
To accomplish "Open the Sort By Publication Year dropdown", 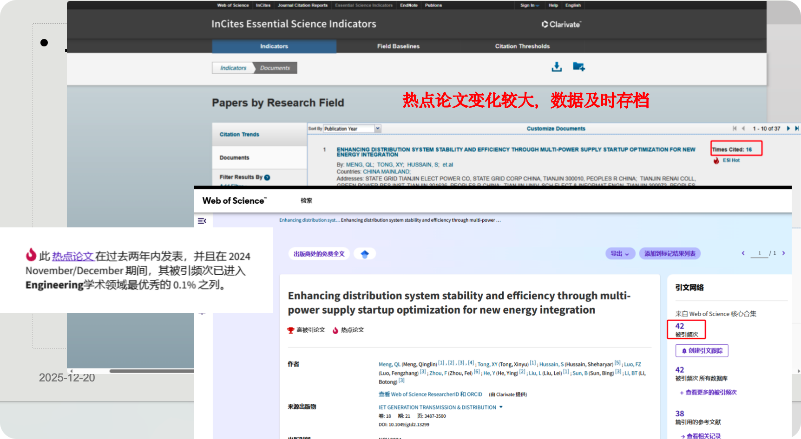I will tap(352, 129).
